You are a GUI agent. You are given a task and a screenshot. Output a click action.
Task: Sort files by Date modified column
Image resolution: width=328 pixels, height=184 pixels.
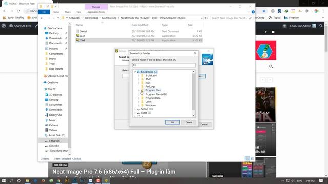coord(140,25)
